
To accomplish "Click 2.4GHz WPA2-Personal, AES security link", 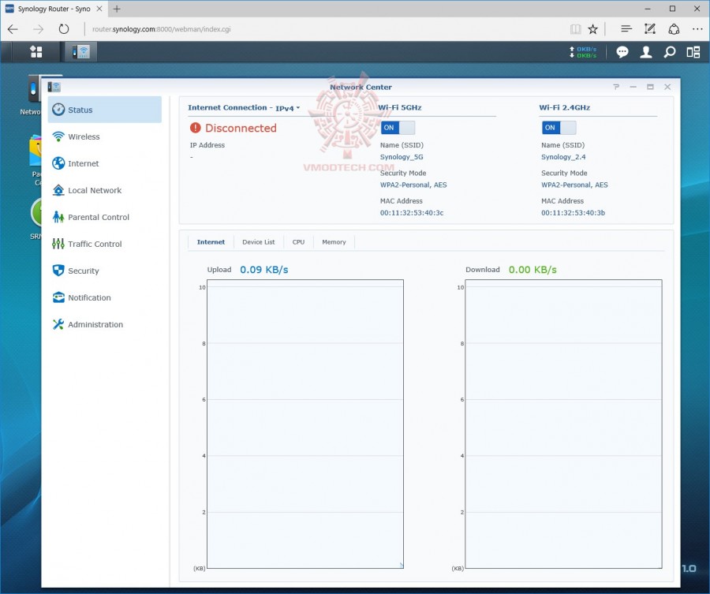I will tap(574, 185).
